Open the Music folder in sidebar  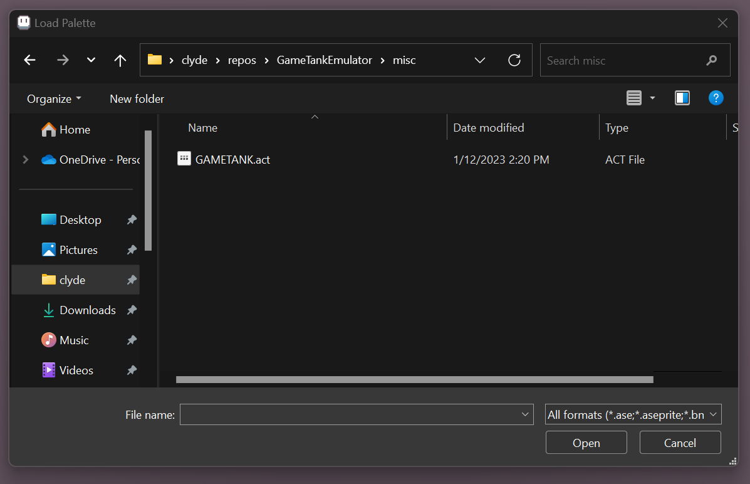pyautogui.click(x=74, y=340)
